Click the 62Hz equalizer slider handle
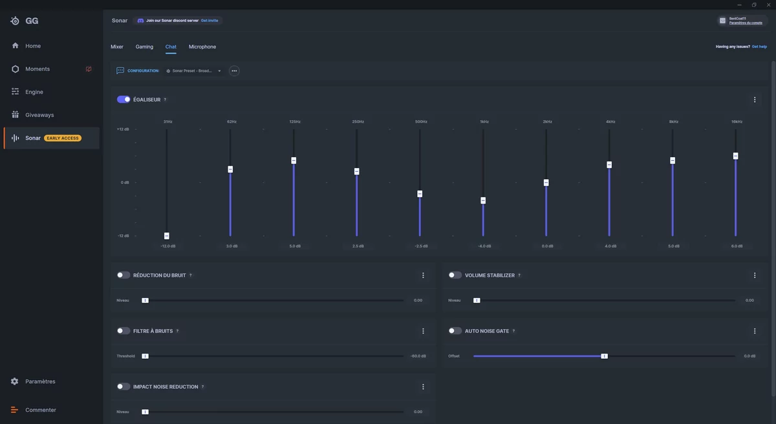Screen dimensions: 776x424 [x=230, y=169]
